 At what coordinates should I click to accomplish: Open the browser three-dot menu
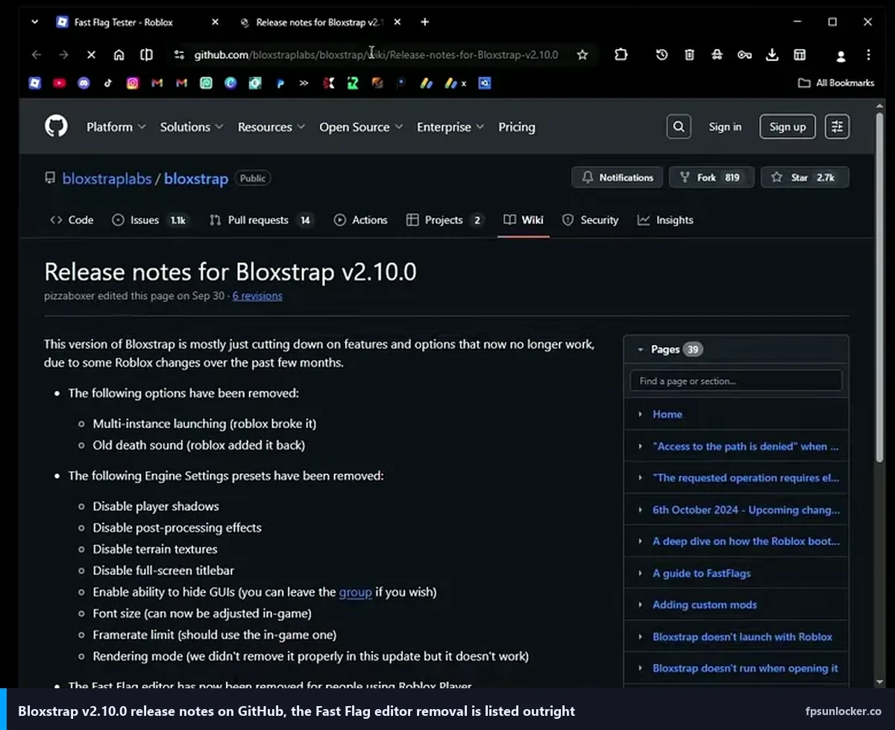tap(868, 54)
